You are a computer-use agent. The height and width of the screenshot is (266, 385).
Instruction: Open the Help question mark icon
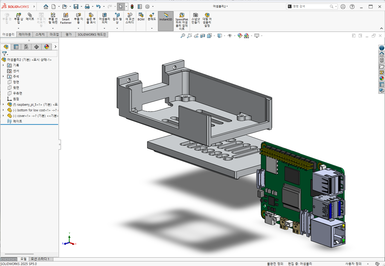coord(352,7)
